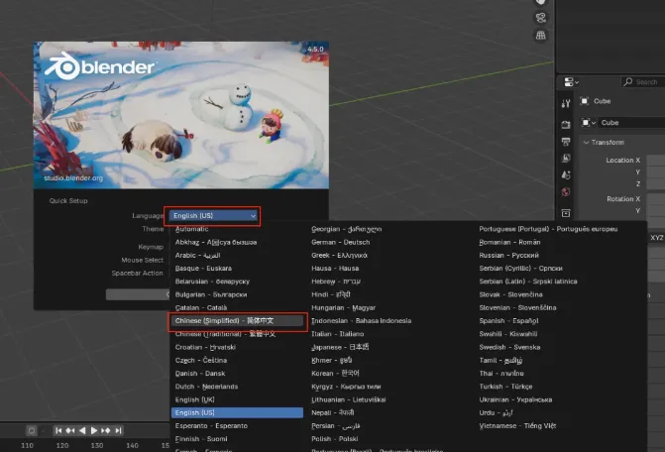The height and width of the screenshot is (452, 665).
Task: Select Basque - Euskara entry
Action: 237,269
